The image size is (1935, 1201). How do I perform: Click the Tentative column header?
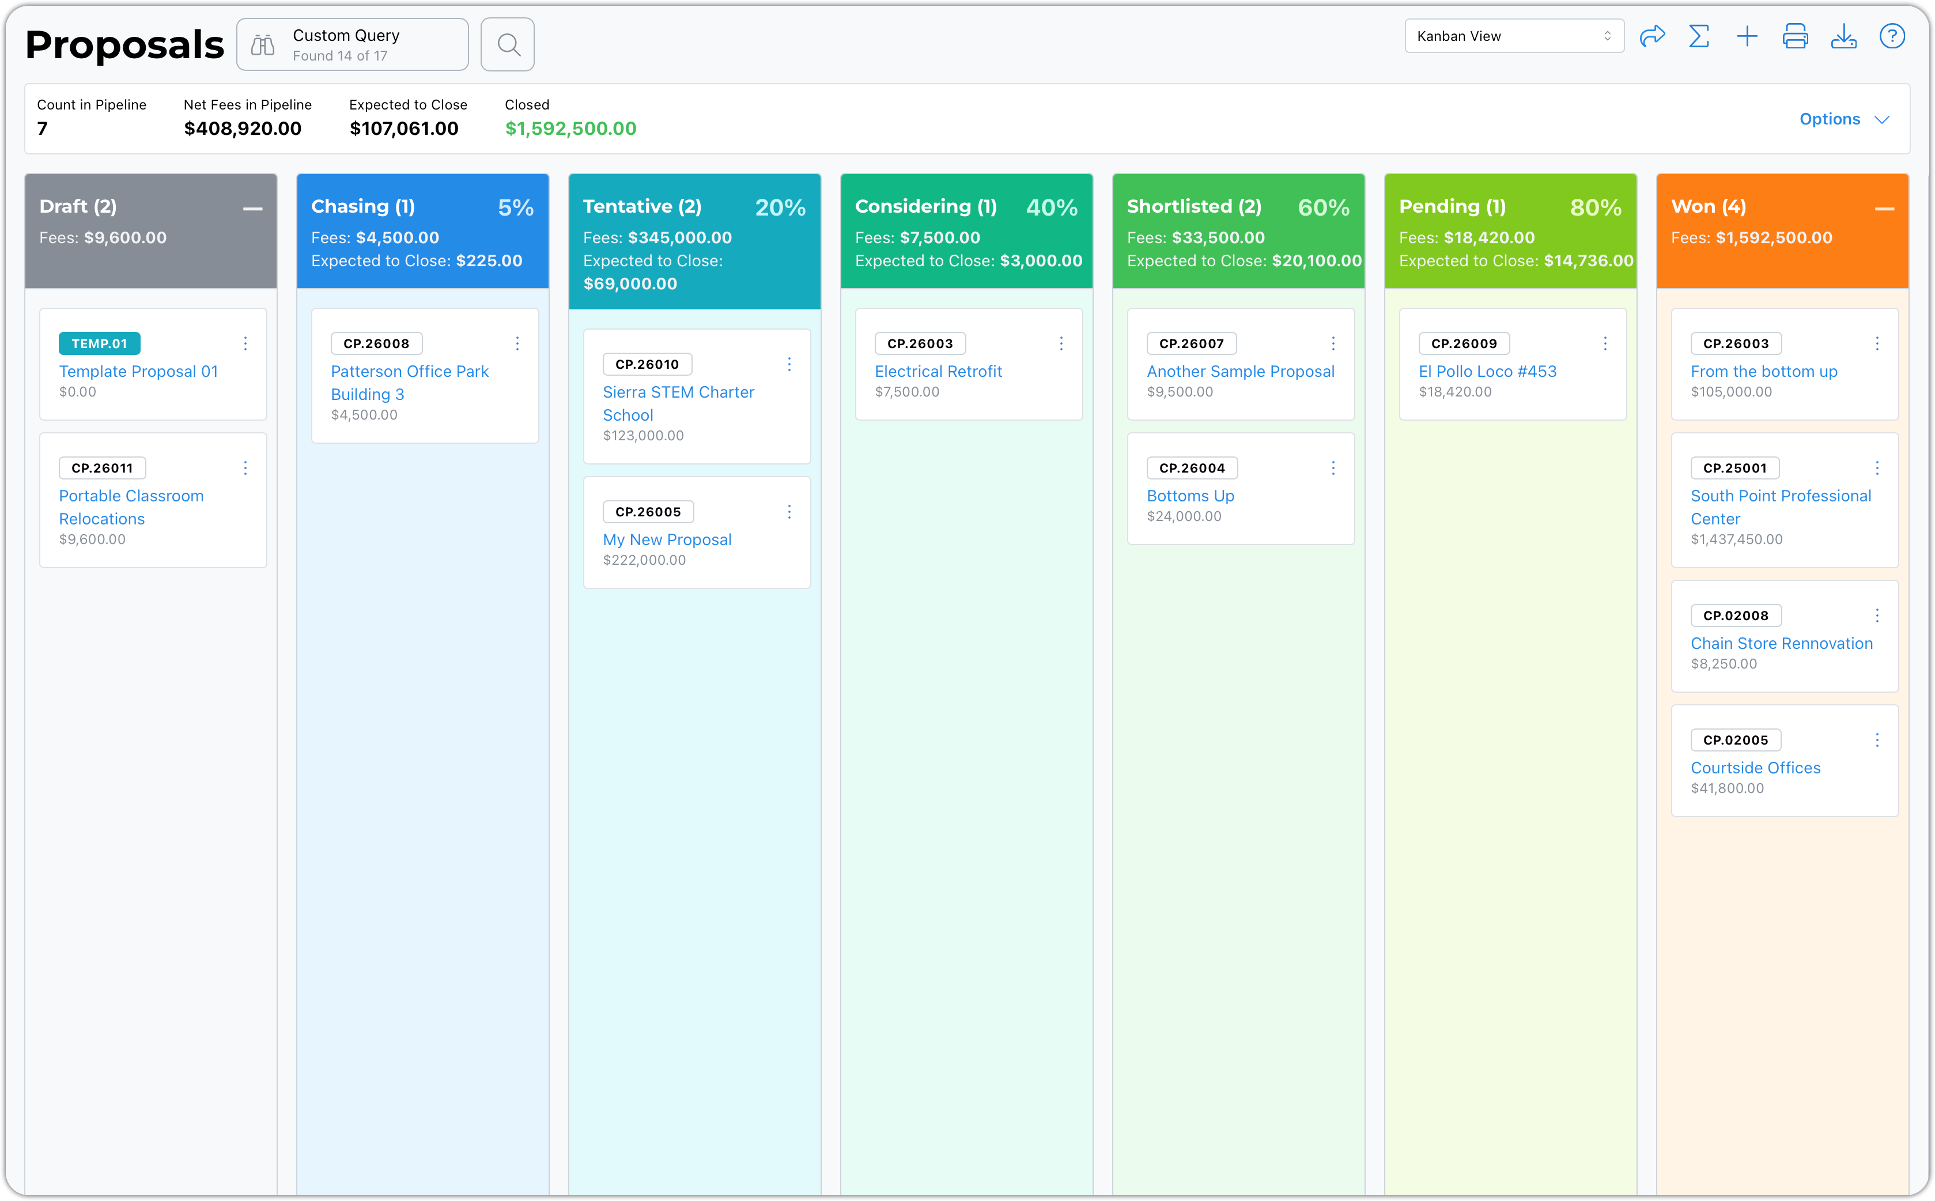point(695,241)
